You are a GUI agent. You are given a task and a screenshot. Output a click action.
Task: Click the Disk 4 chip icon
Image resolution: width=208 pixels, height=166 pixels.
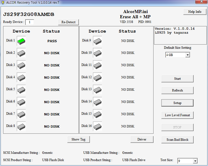coord(21,78)
